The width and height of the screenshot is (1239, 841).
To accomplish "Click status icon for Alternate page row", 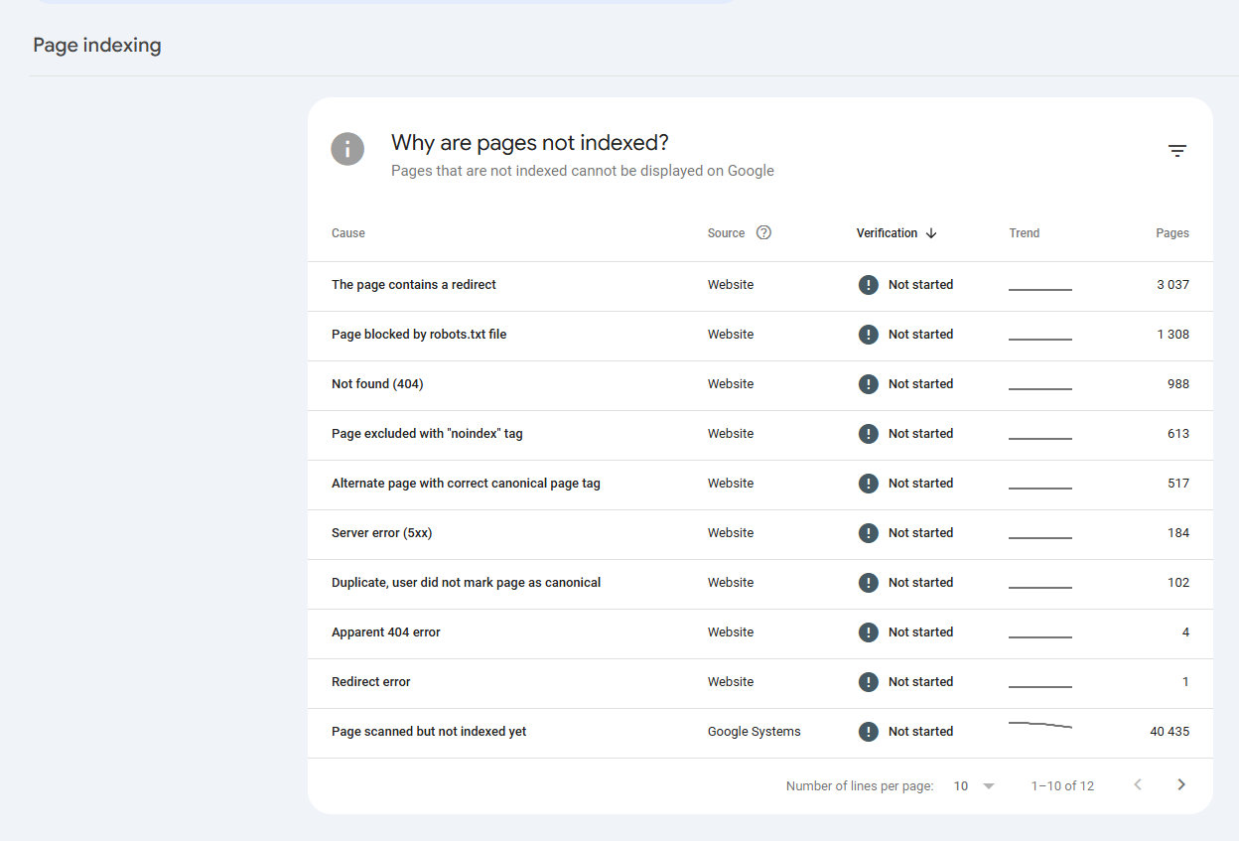I will coord(869,484).
